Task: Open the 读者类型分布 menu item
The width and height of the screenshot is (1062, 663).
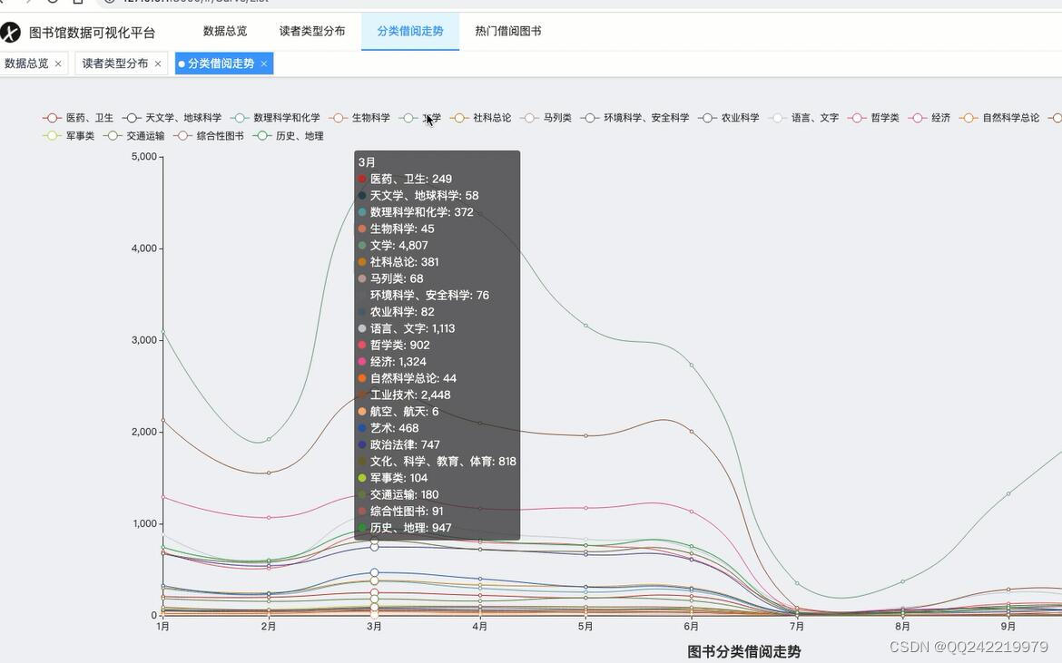Action: point(312,31)
